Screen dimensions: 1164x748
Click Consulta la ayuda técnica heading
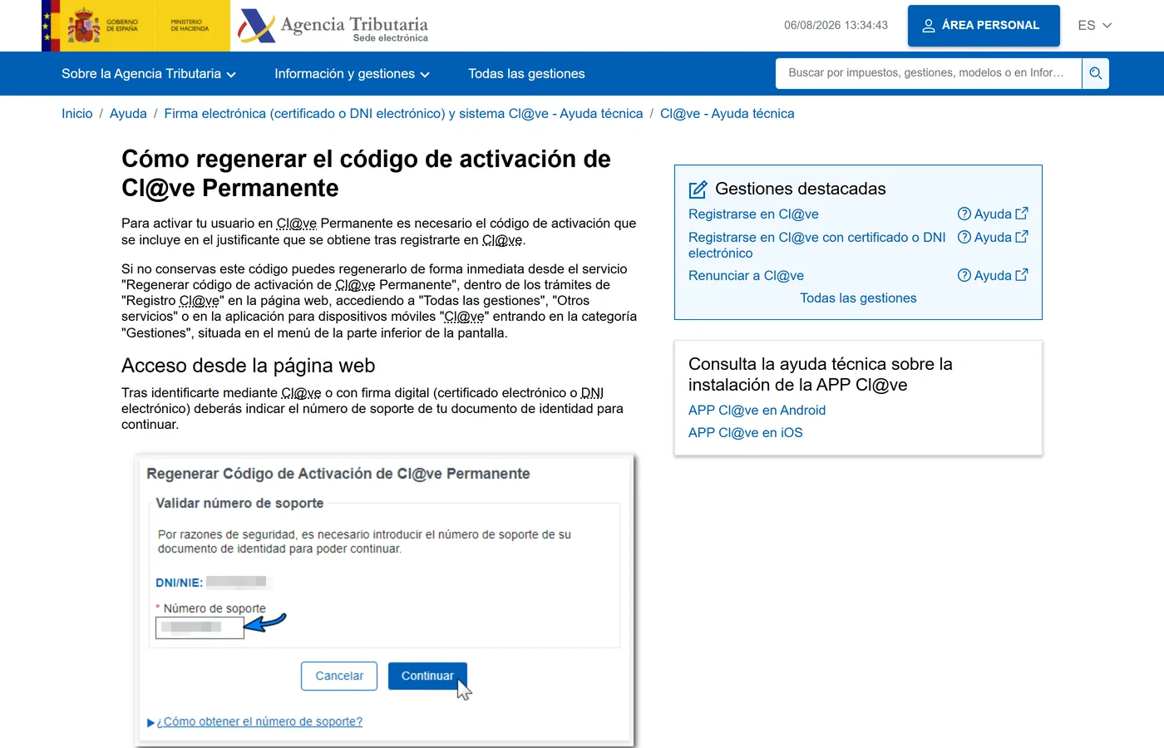click(821, 374)
